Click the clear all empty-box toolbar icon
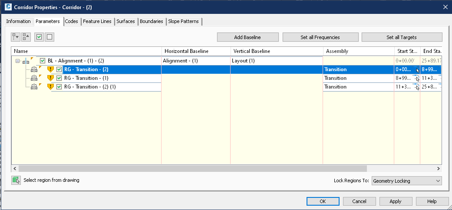The height and width of the screenshot is (210, 452). (49, 37)
